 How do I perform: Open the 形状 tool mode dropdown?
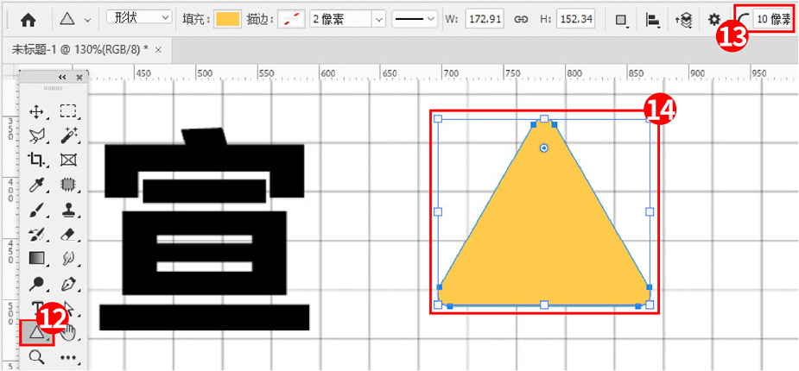coord(138,17)
